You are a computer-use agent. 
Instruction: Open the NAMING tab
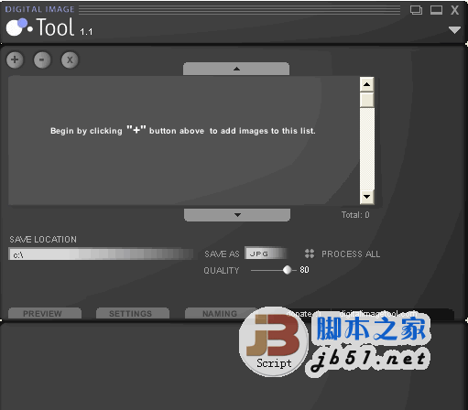point(220,313)
